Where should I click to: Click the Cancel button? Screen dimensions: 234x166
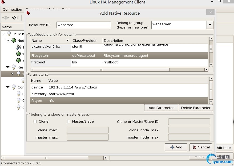tap(201, 147)
